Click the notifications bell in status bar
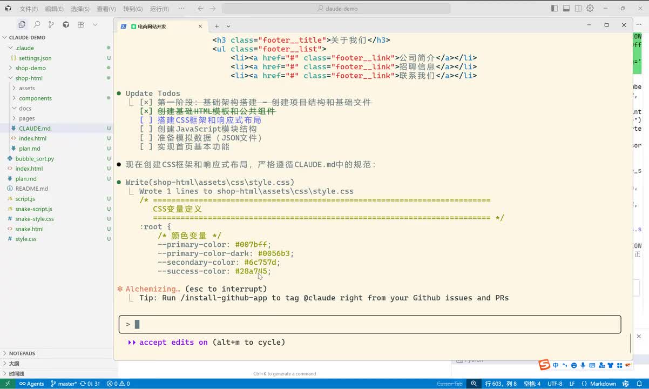Image resolution: width=649 pixels, height=389 pixels. 640,384
